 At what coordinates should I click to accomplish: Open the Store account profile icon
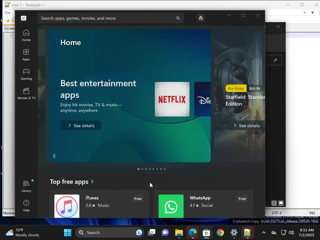[x=201, y=18]
